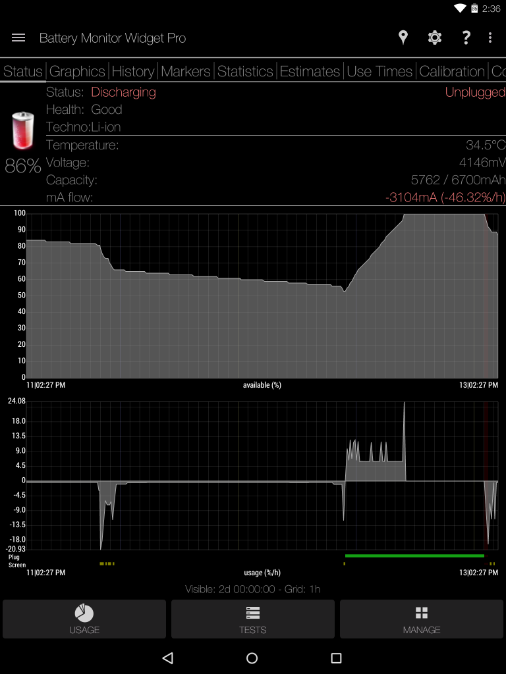This screenshot has width=506, height=674.
Task: Open the three-dot overflow menu
Action: click(x=490, y=38)
